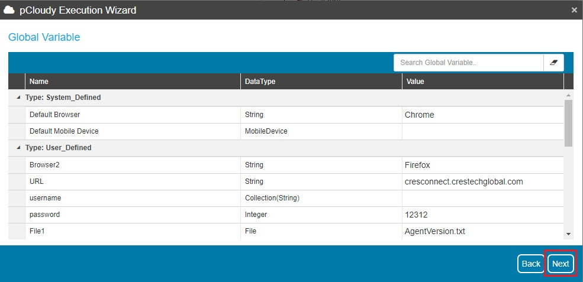Screen dimensions: 583x282
Task: Click the MobileDevice datatype cell
Action: tap(321, 131)
